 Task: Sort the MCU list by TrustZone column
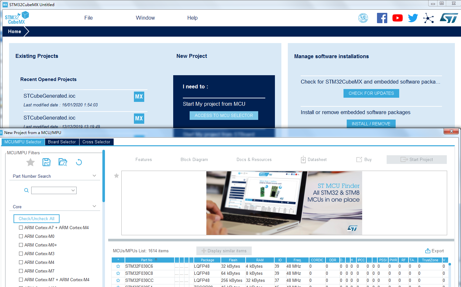430,260
